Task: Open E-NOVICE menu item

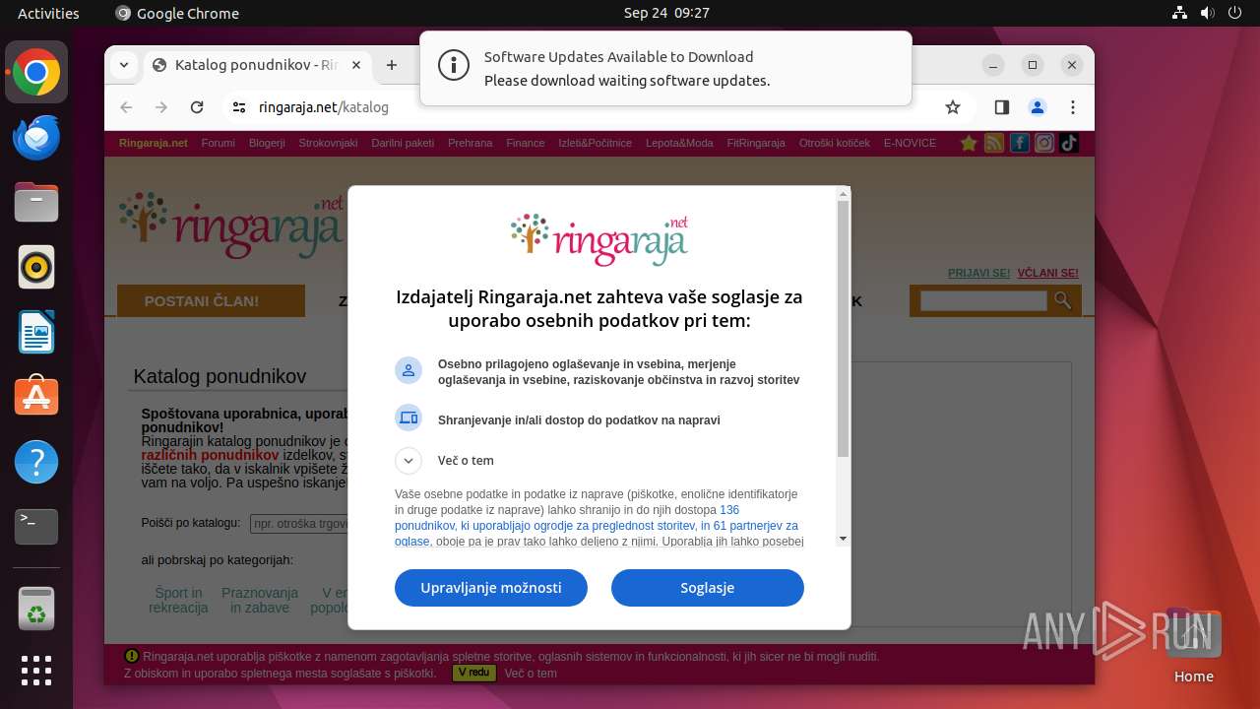Action: point(911,143)
